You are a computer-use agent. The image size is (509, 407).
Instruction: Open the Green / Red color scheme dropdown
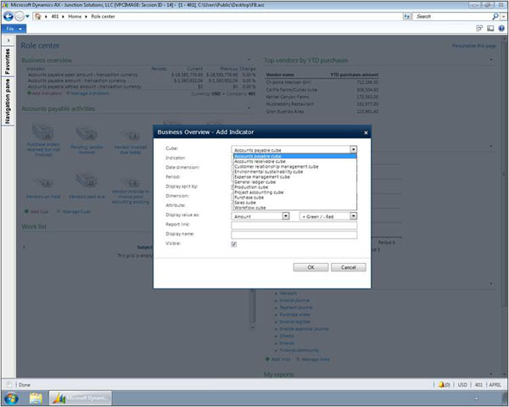(x=353, y=217)
